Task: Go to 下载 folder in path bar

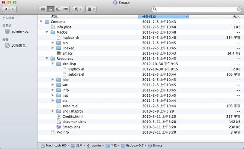Action: tap(111, 145)
